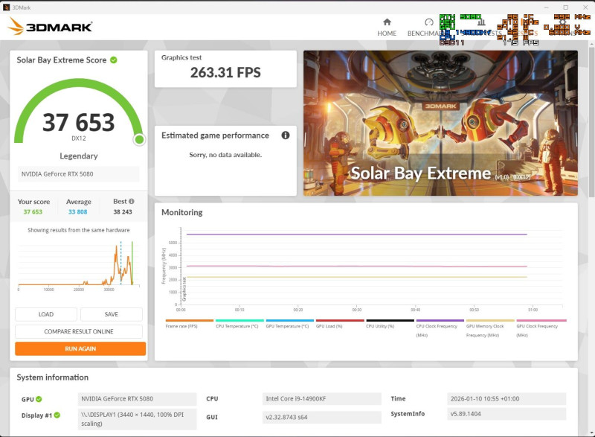Click the 263.31 FPS graphics test value
Viewport: 595px width, 437px height.
point(225,72)
